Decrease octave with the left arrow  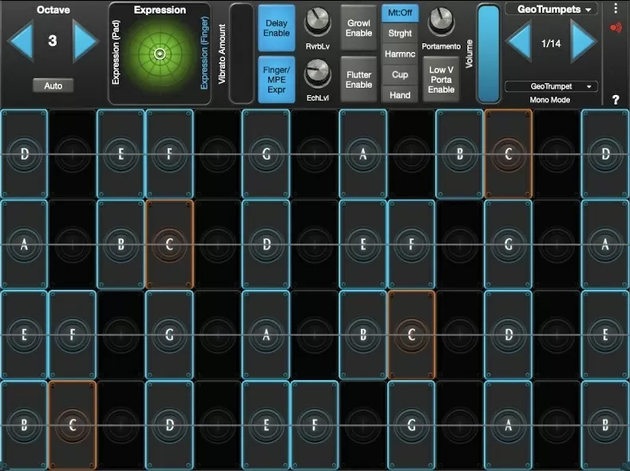(21, 41)
